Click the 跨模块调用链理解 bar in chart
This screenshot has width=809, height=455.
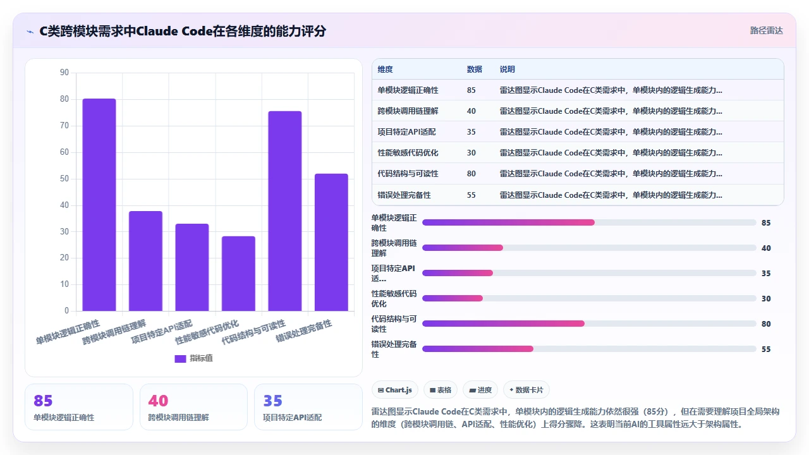(x=145, y=261)
